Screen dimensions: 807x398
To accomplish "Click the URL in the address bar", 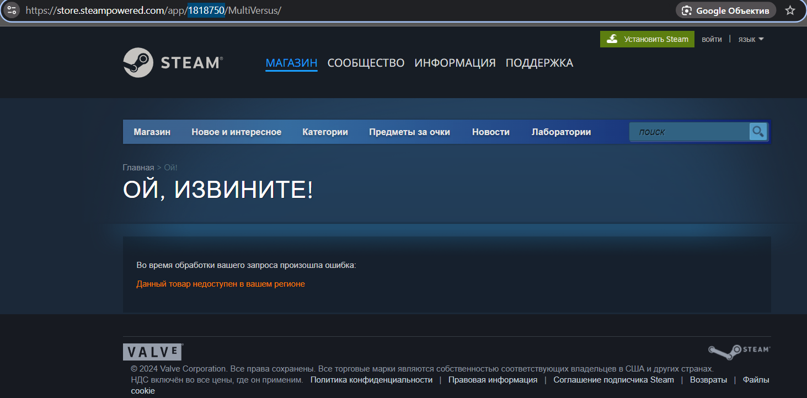I will tap(153, 10).
